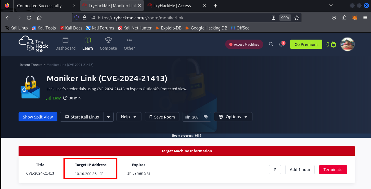Dislike the room with thumbs down
Viewport: 371px width, 189px height.
pyautogui.click(x=206, y=117)
